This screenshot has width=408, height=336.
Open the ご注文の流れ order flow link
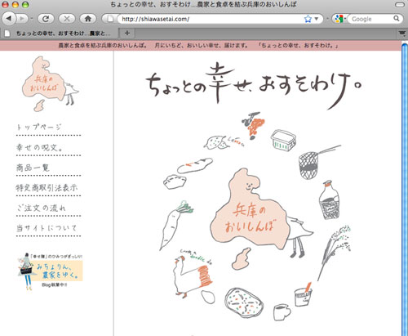[42, 208]
